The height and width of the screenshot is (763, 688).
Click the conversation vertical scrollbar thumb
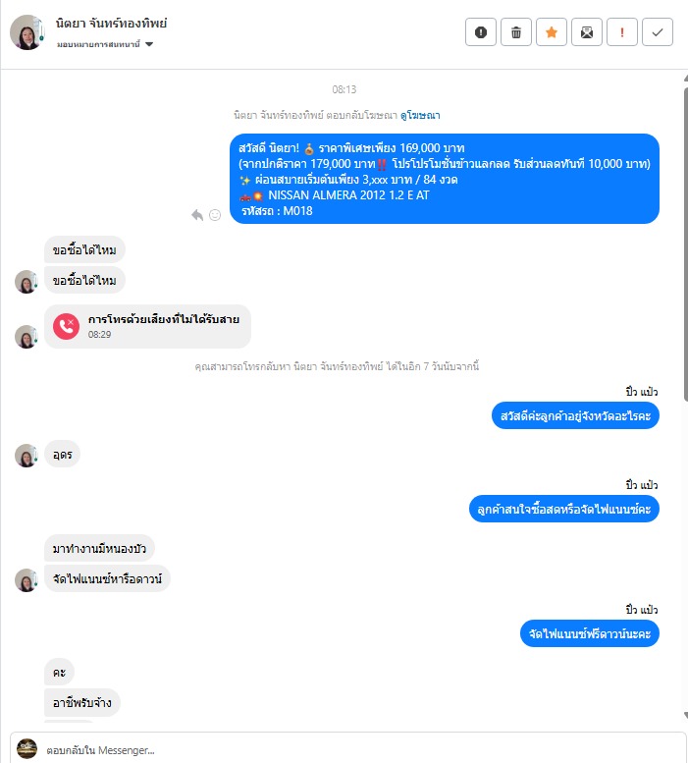click(686, 244)
